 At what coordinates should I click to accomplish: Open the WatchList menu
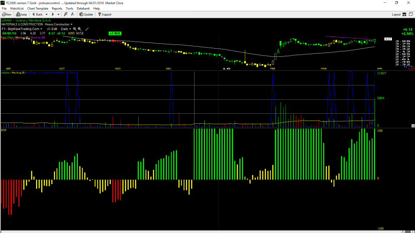(17, 8)
